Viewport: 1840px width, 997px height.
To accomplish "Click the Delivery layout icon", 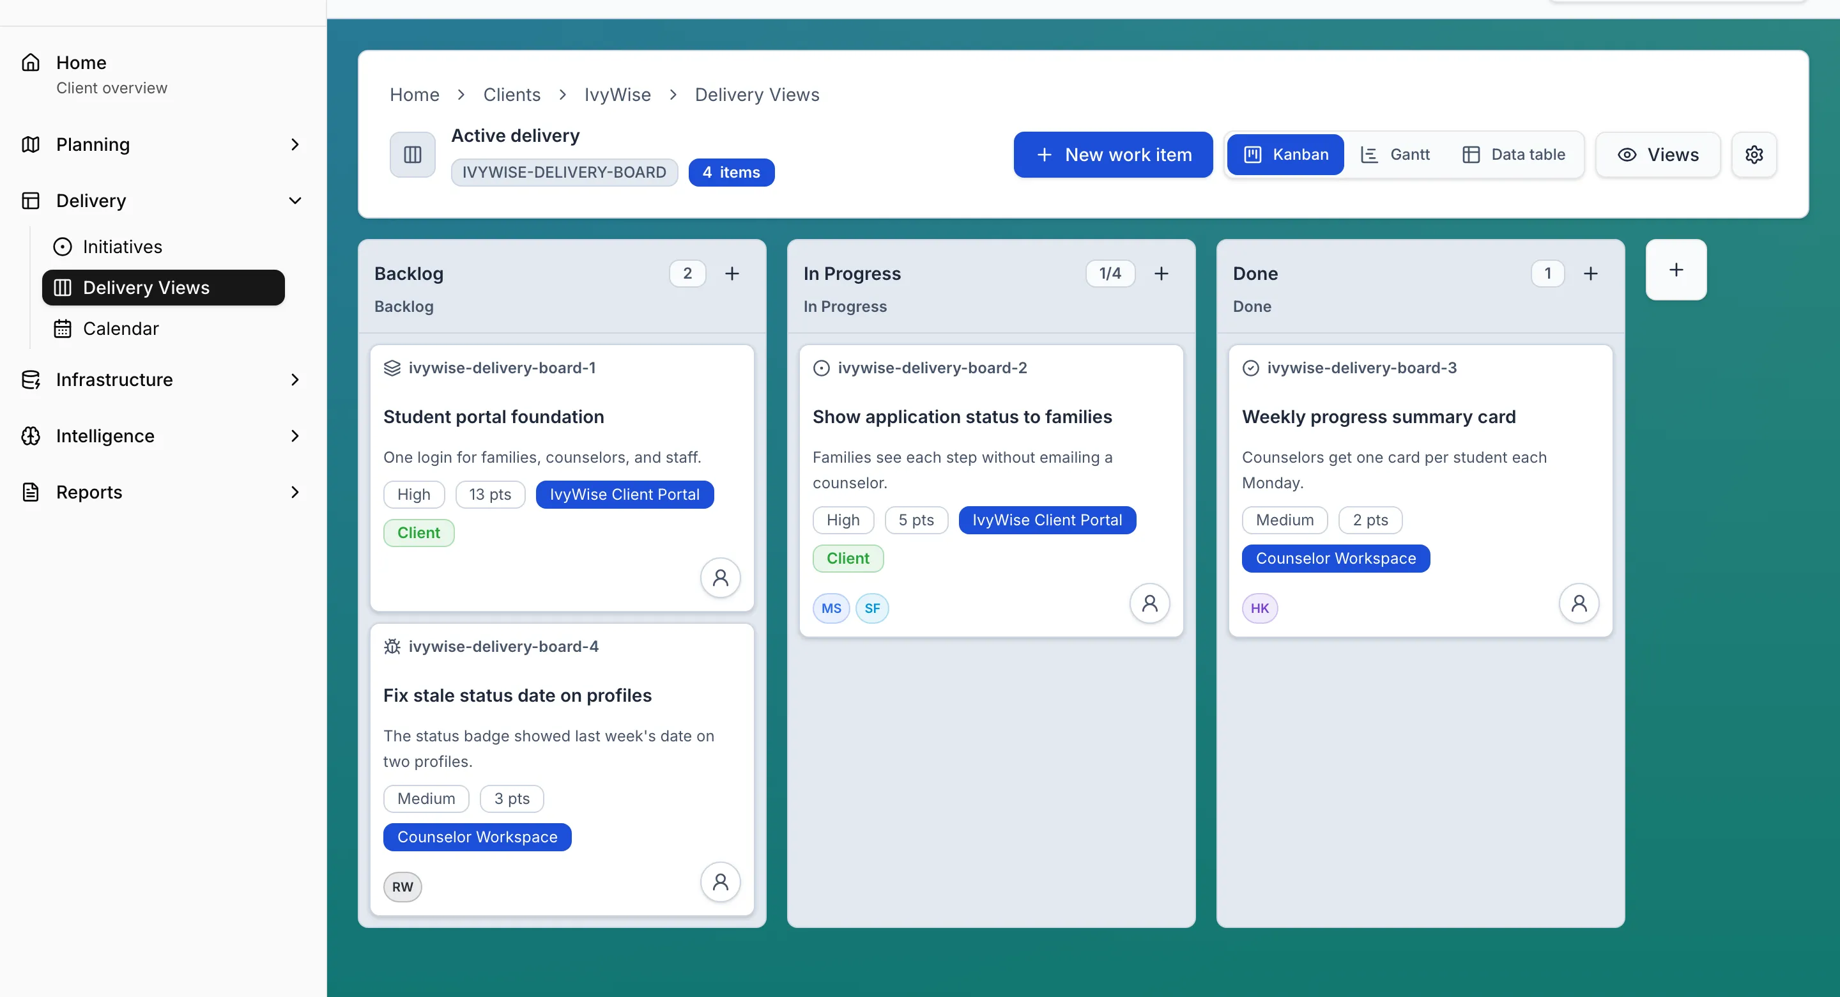I will (x=31, y=201).
